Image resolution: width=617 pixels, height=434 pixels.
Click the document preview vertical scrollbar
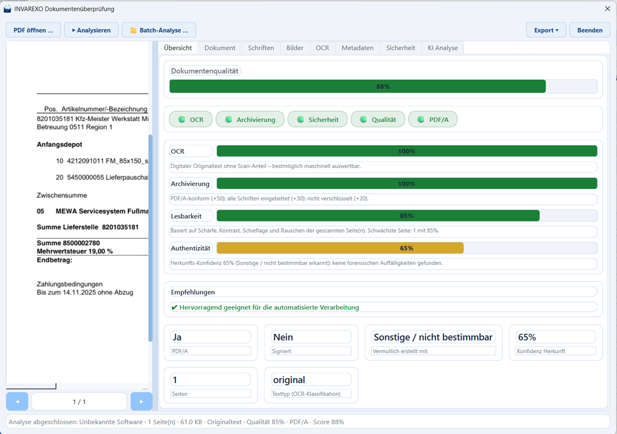150,238
